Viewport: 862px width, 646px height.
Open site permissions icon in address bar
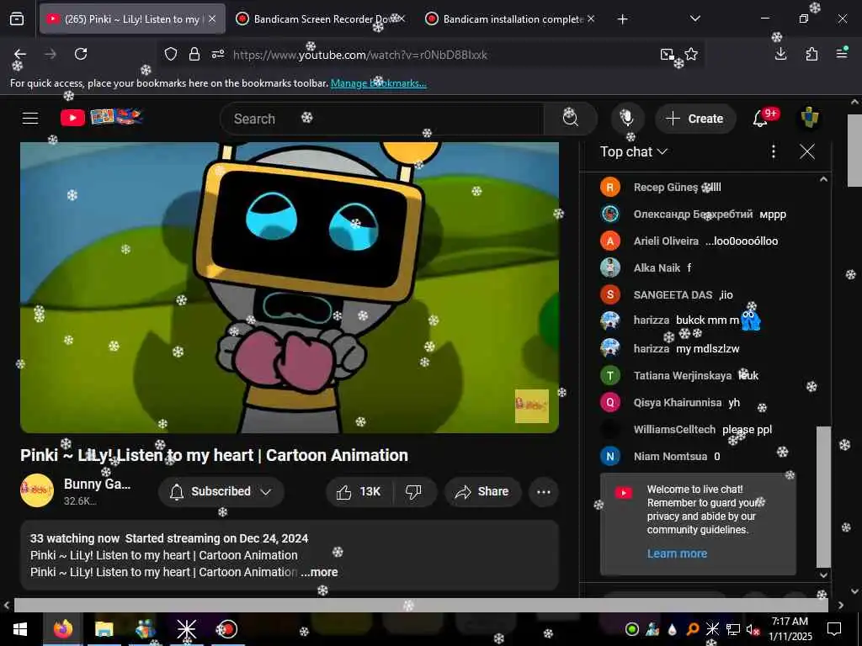point(218,54)
